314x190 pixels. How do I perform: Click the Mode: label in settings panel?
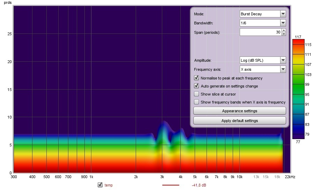pos(199,14)
